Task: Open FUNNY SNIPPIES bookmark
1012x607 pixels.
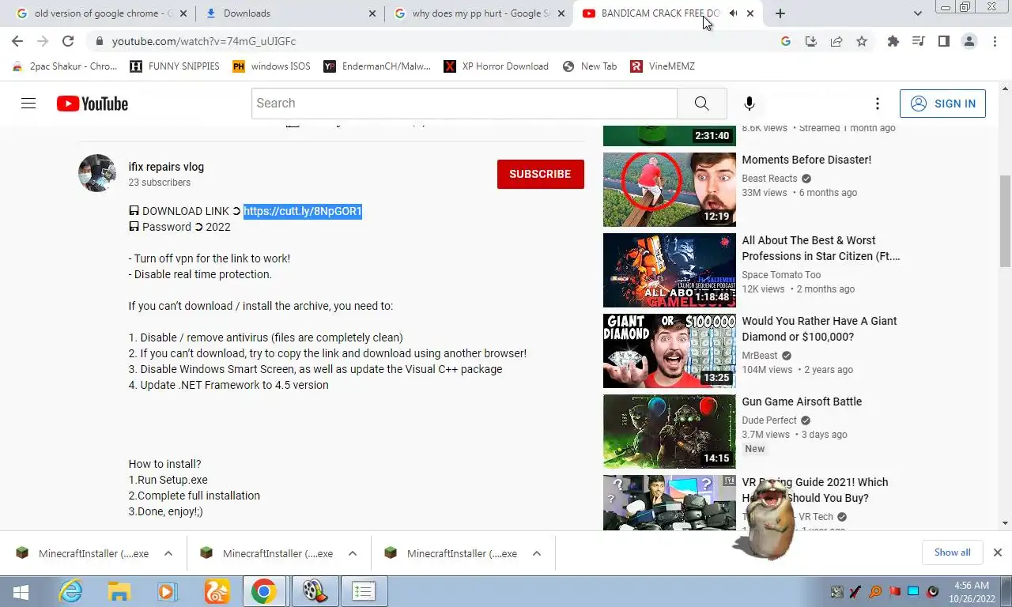Action: pos(175,66)
